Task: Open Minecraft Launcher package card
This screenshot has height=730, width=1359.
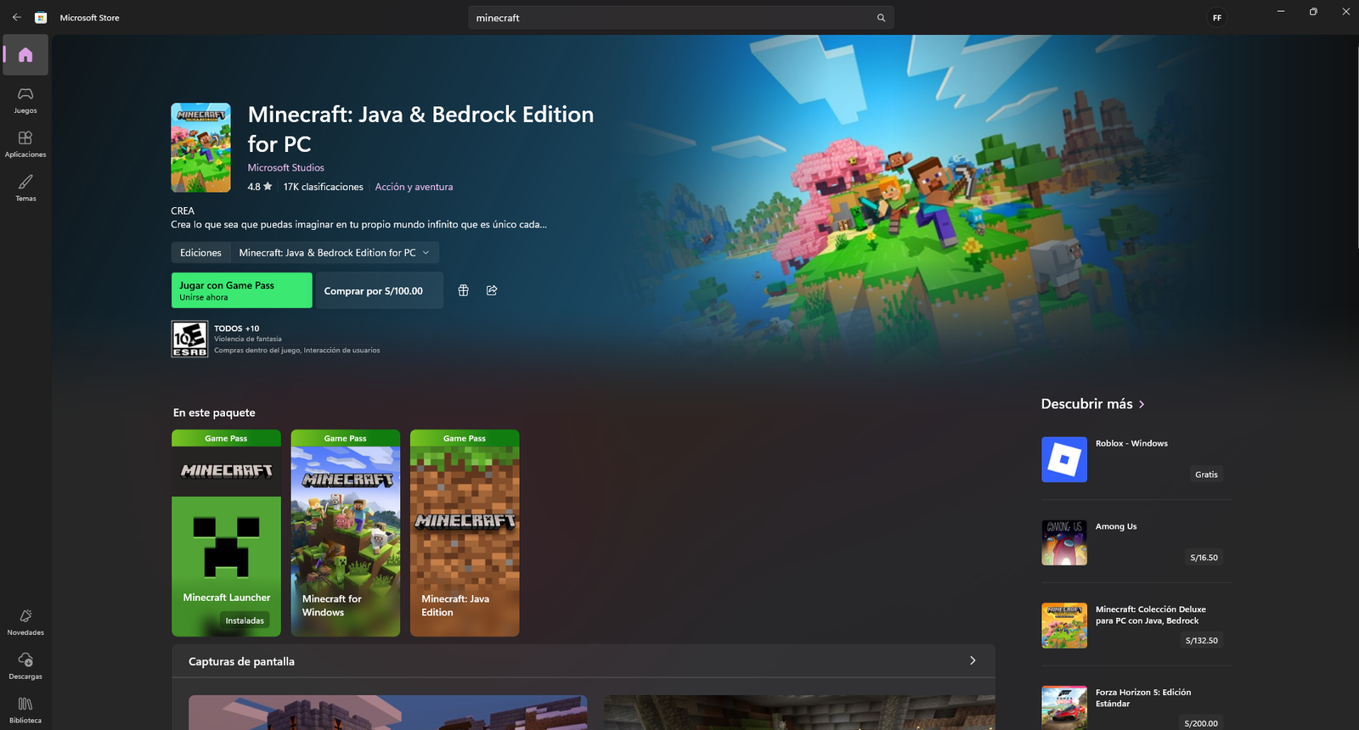Action: (226, 533)
